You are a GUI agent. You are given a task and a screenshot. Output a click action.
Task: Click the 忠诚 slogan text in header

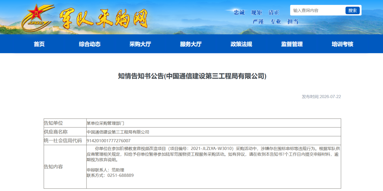[239, 13]
